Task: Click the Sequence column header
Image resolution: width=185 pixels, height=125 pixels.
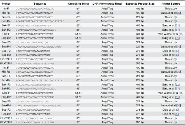Action: (40, 4)
